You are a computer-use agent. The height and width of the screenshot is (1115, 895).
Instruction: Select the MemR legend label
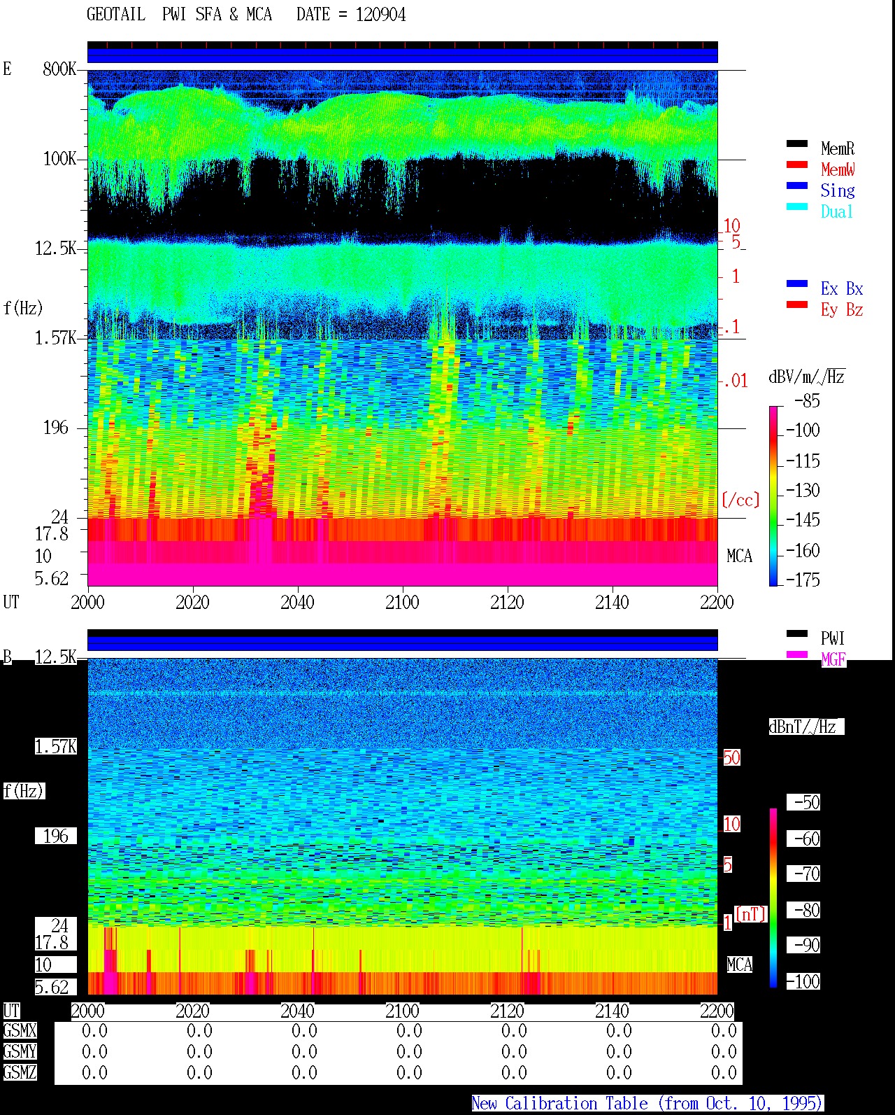pos(838,148)
